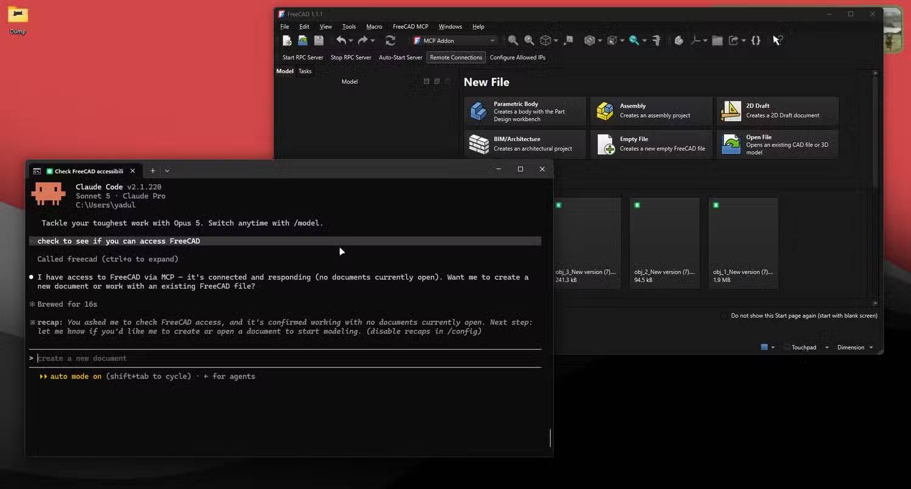Click the Parametric Body cube icon
The width and height of the screenshot is (911, 489).
point(479,111)
